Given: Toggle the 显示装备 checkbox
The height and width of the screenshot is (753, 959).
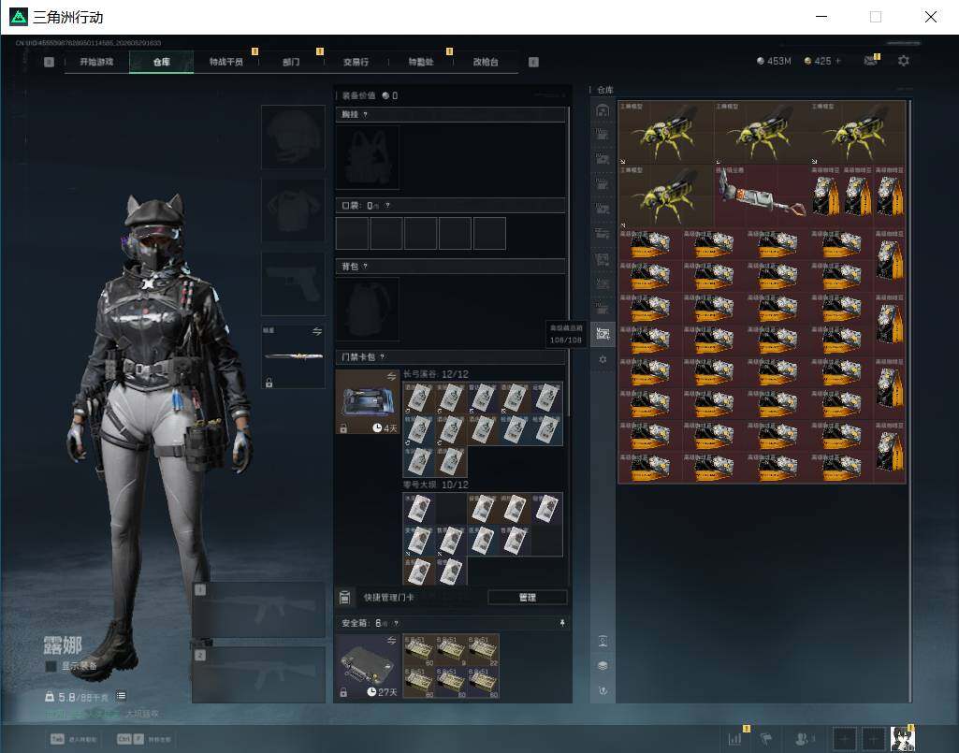Looking at the screenshot, I should point(51,666).
